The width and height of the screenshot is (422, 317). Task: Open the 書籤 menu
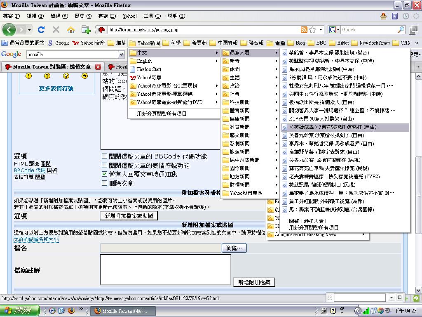107,16
